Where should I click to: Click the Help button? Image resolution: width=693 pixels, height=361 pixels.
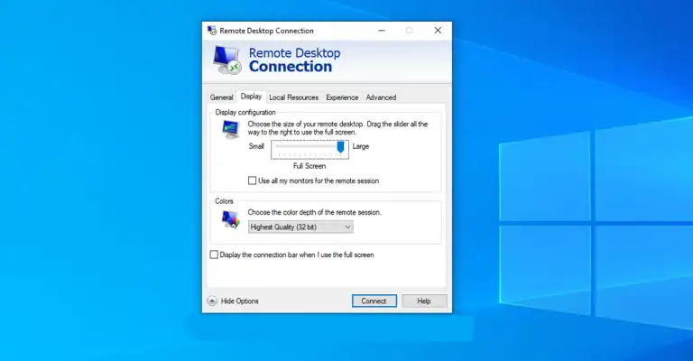point(424,301)
